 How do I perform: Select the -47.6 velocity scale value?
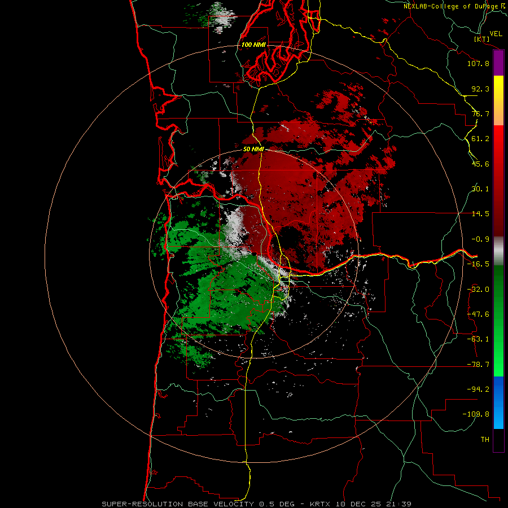(x=478, y=314)
